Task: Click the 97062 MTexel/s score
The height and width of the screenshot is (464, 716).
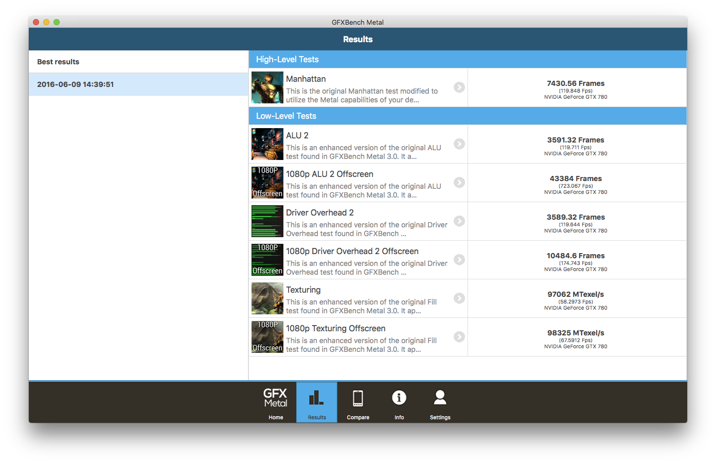Action: pos(576,294)
